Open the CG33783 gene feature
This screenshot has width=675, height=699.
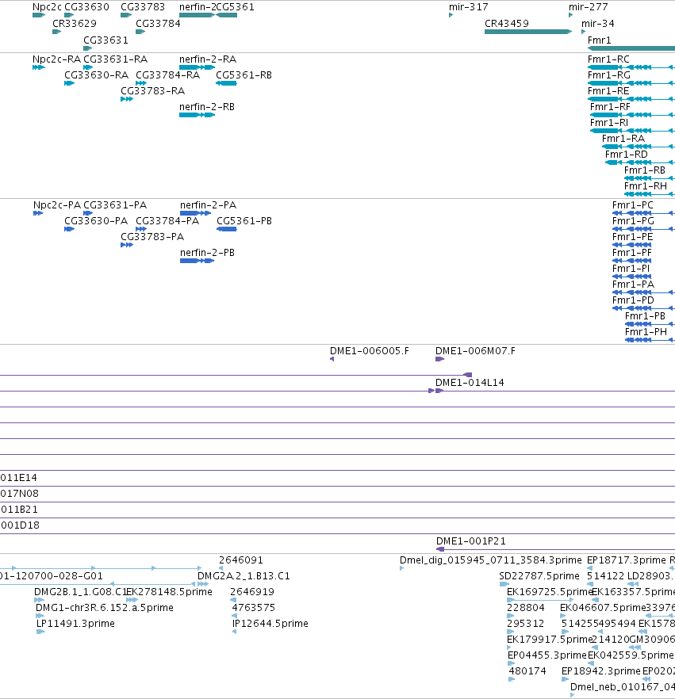point(126,15)
